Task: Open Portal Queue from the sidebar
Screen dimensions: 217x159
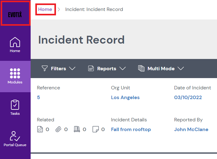Action: 15,139
